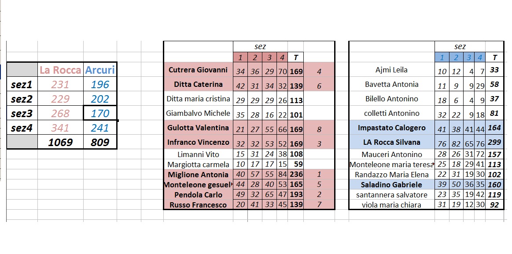
Task: Select La Rocca total cell 1069
Action: tap(60, 142)
